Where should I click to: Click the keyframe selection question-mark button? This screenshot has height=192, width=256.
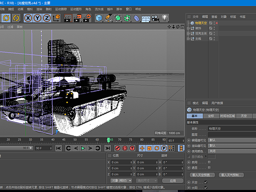click(x=132, y=148)
